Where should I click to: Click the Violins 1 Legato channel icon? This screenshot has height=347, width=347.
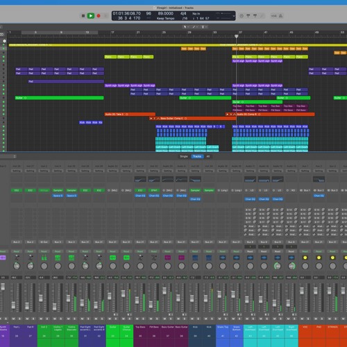(x=58, y=257)
